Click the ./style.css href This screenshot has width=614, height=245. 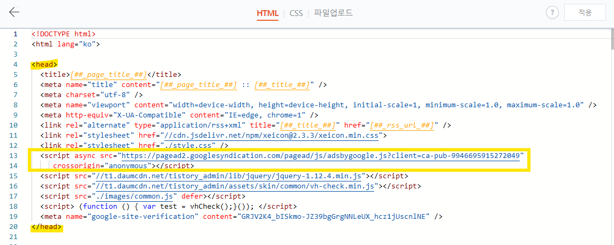(x=188, y=146)
